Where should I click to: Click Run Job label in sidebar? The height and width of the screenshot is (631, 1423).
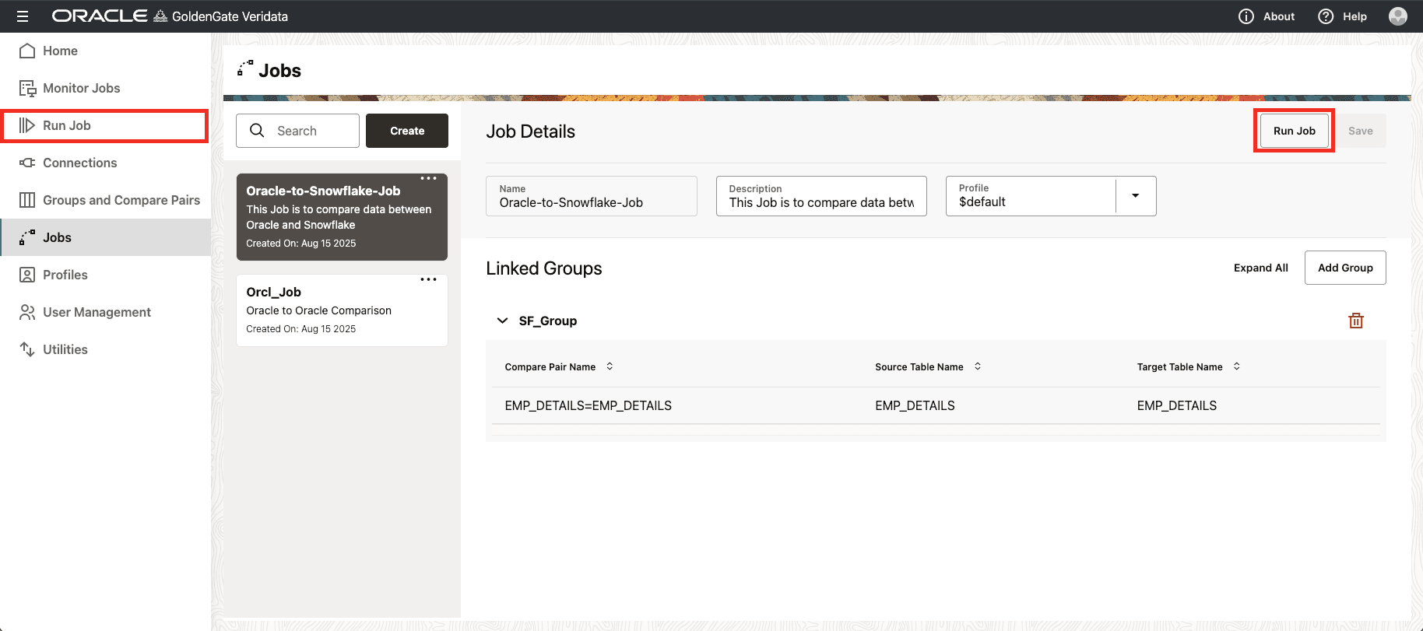[x=67, y=125]
